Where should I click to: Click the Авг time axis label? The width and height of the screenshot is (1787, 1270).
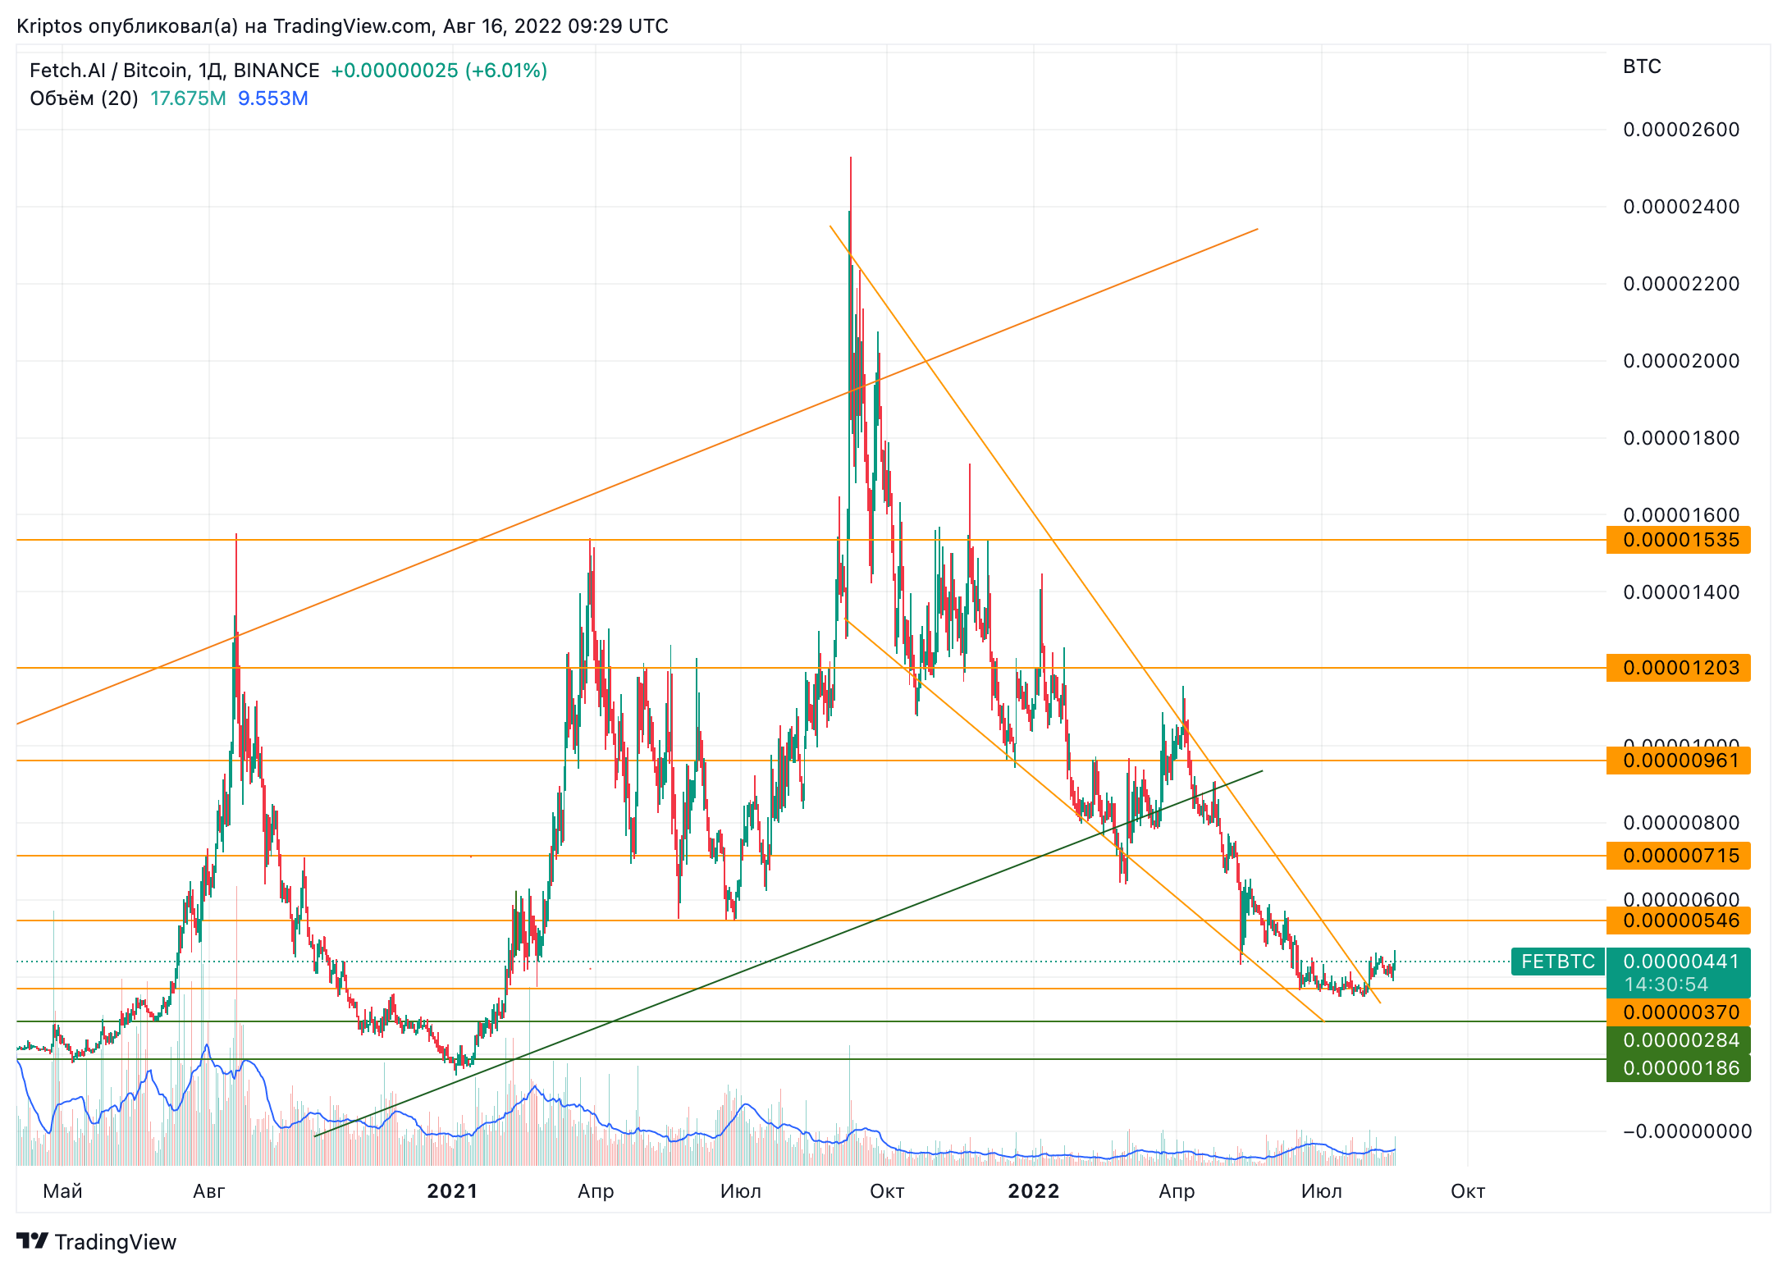pyautogui.click(x=208, y=1191)
